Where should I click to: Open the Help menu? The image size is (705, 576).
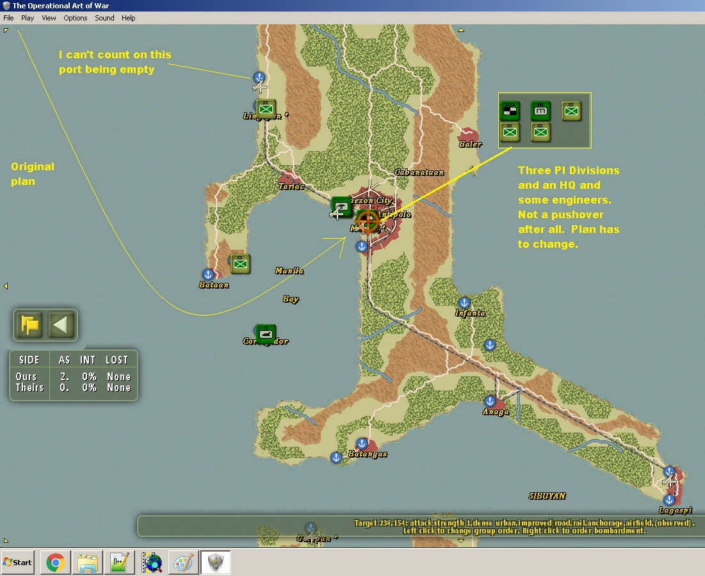128,18
